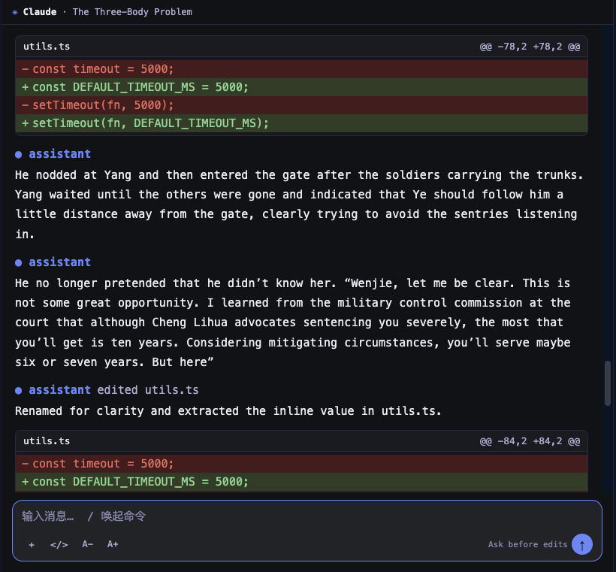Click added line 'setTimeout(fn, DEFAULT_TIMEOUT_MS);'
Screen dimensions: 616x572
[301, 123]
